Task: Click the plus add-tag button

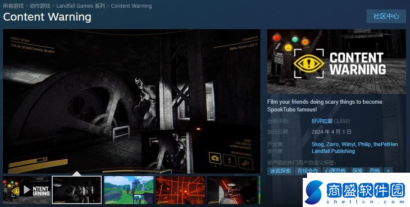Action: [x=388, y=171]
